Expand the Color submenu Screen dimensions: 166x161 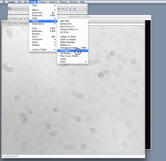[43, 18]
